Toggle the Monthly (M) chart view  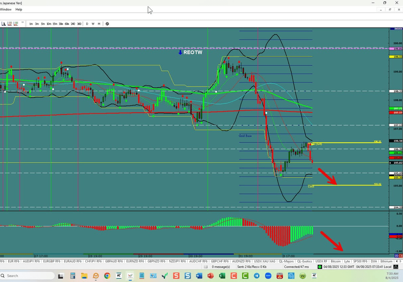pyautogui.click(x=99, y=24)
